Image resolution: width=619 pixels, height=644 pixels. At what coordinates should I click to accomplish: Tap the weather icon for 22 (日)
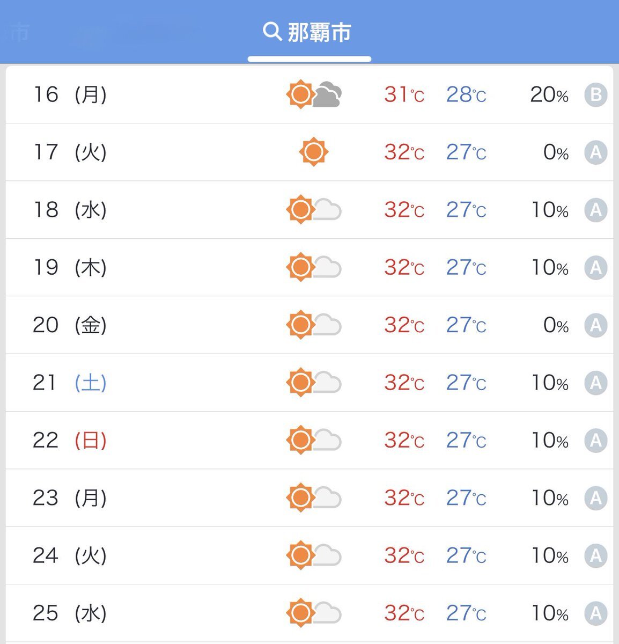pos(314,440)
